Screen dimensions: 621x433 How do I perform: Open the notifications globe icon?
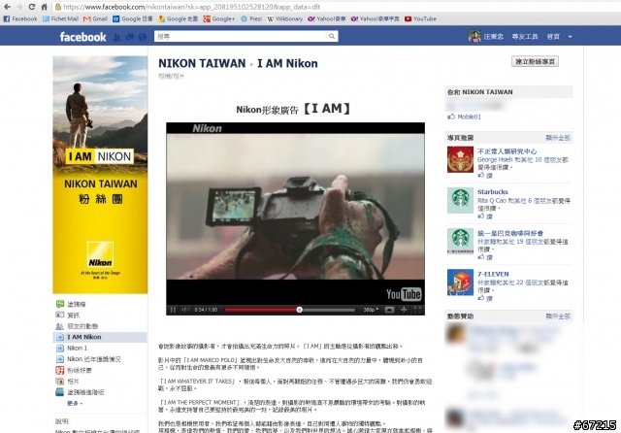tap(143, 37)
